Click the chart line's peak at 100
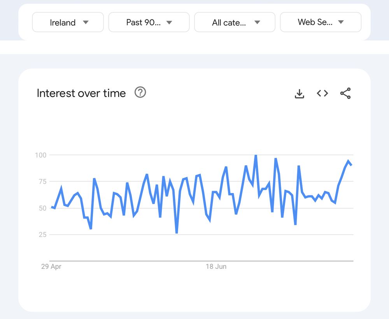 [x=256, y=156]
